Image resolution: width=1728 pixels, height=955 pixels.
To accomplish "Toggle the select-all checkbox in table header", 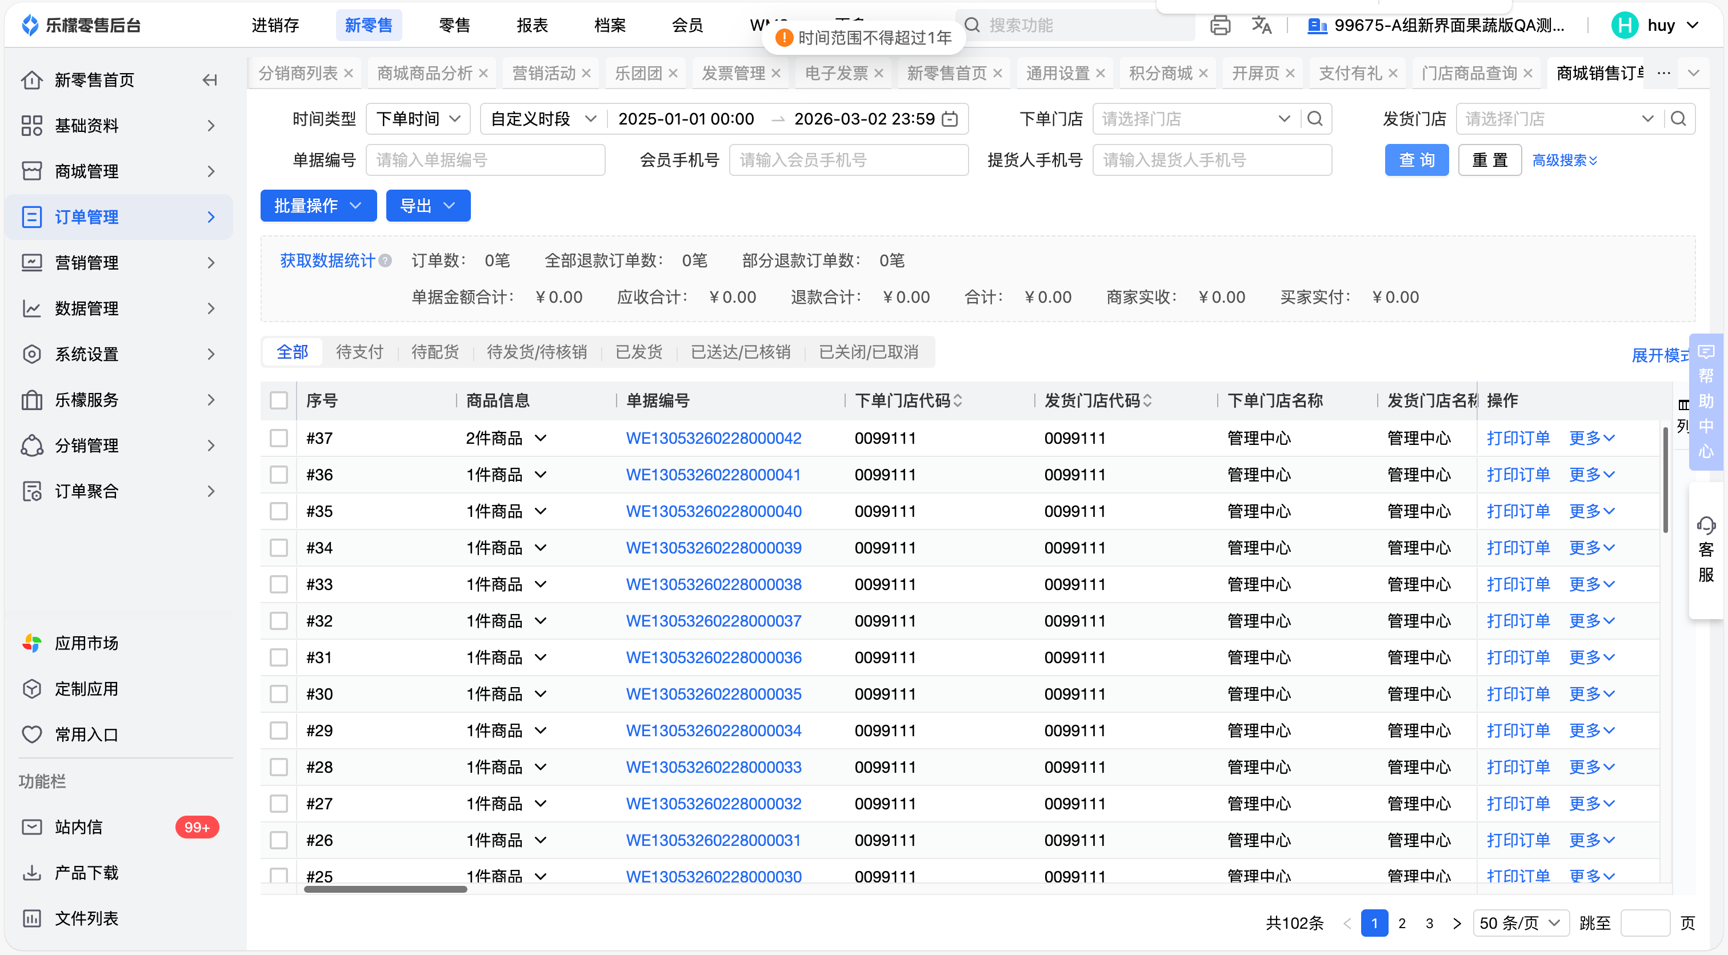I will click(278, 400).
